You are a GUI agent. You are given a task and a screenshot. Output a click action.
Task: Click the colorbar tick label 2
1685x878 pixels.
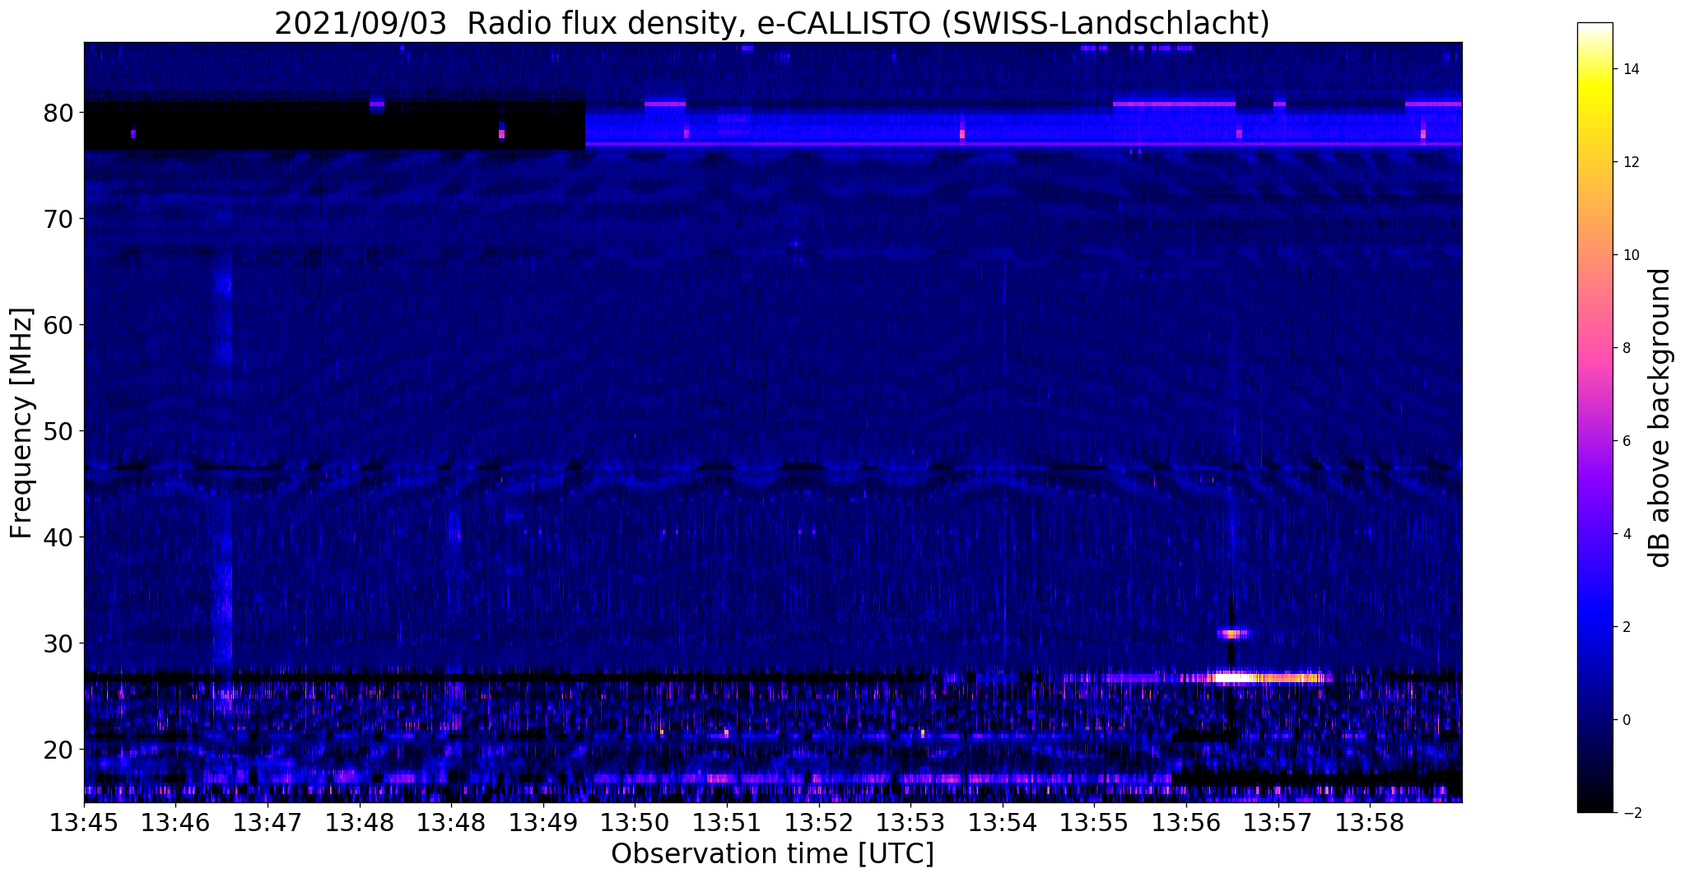[x=1626, y=627]
